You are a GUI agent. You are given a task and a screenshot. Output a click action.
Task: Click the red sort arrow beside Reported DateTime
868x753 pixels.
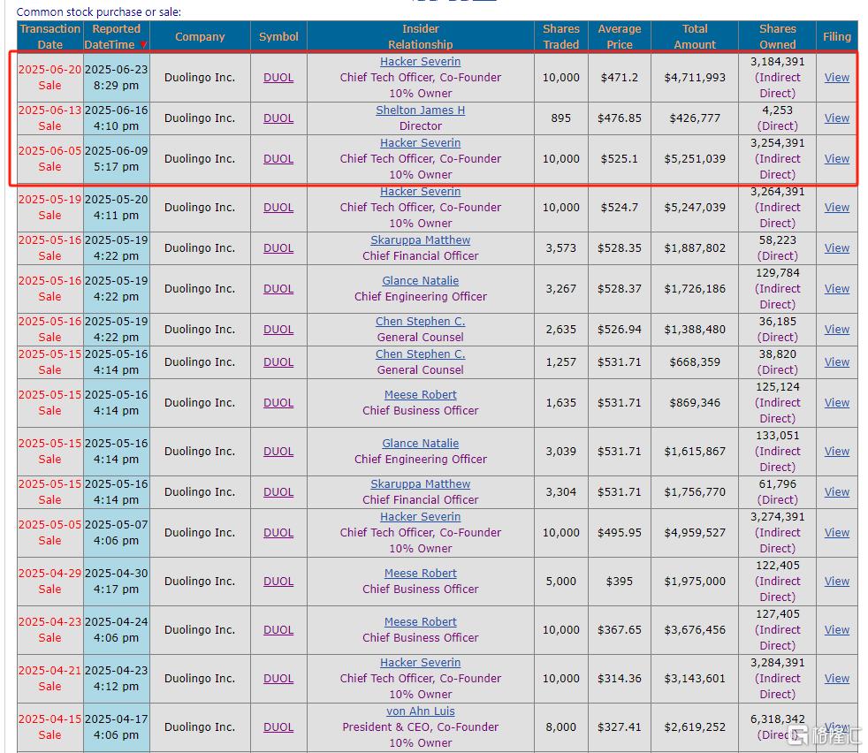pyautogui.click(x=143, y=45)
